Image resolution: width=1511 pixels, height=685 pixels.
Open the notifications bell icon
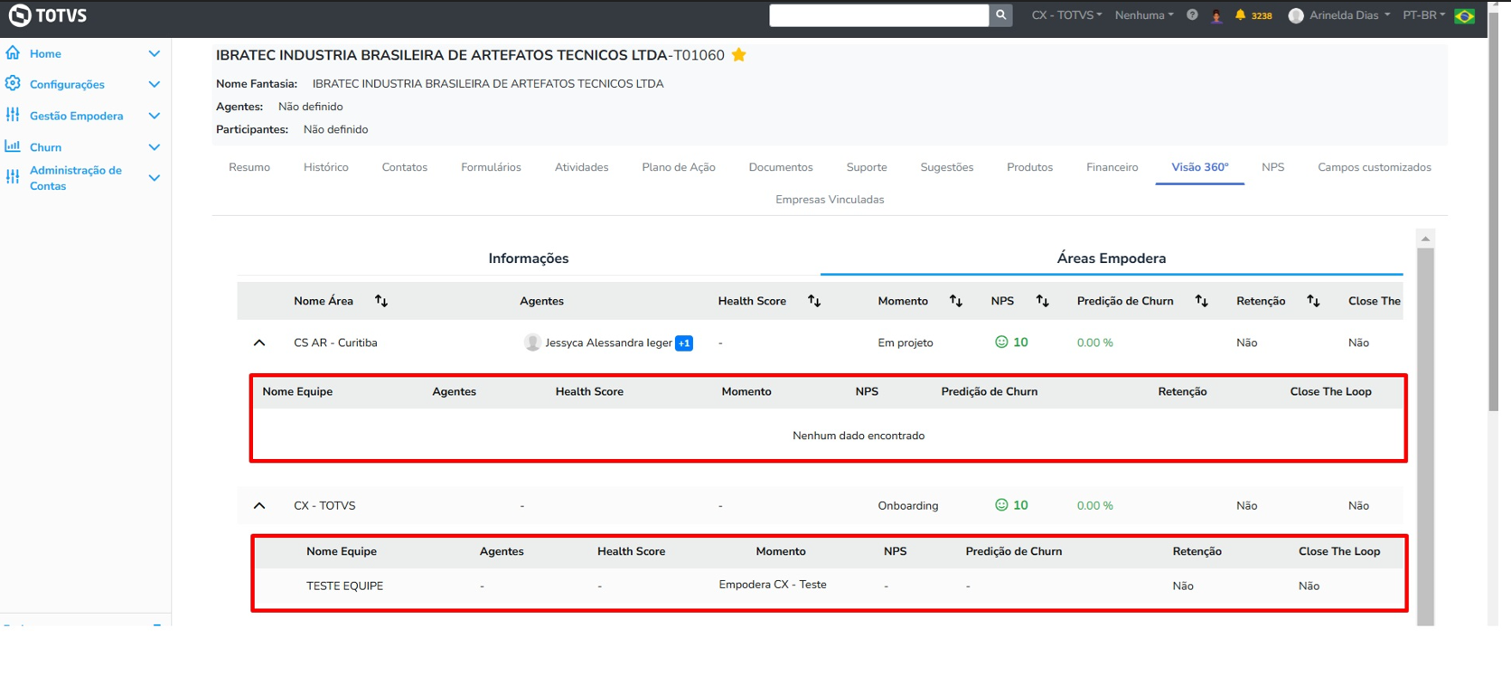[x=1240, y=15]
